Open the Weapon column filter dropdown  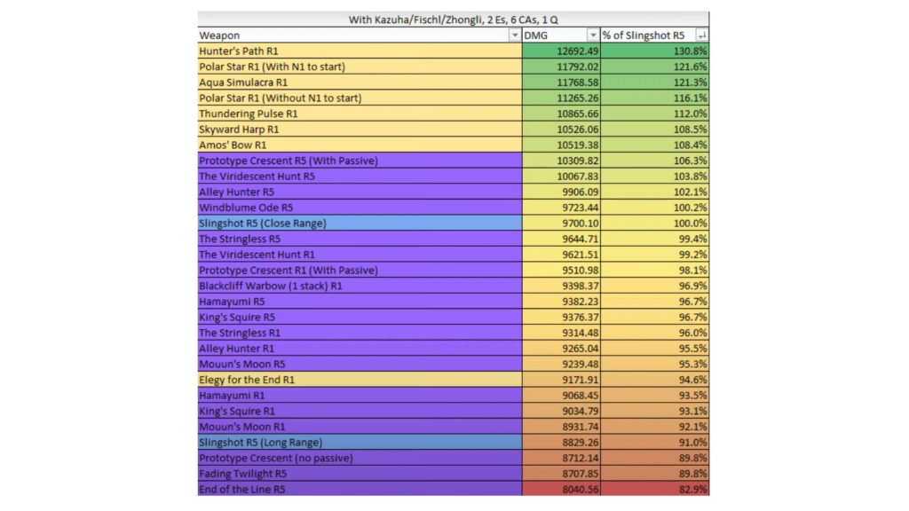[x=514, y=35]
